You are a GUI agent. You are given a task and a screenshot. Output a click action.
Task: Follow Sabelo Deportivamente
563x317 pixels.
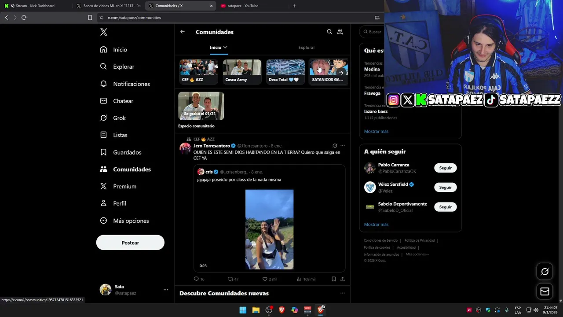point(445,207)
